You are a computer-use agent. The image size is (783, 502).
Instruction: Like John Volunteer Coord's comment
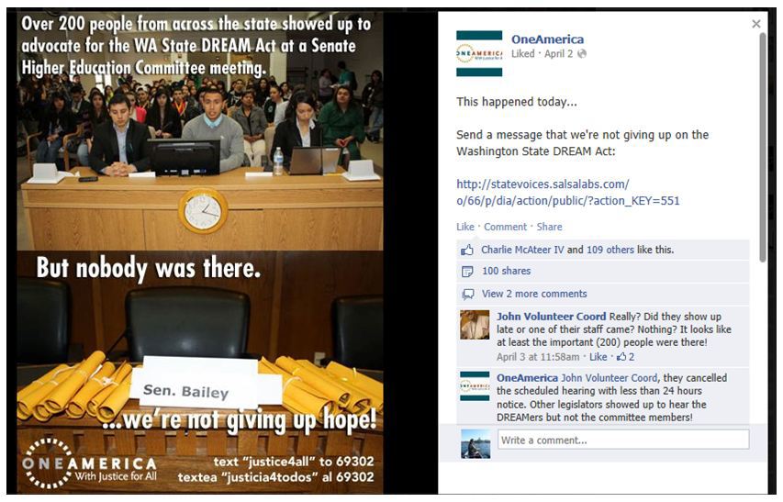click(x=598, y=357)
